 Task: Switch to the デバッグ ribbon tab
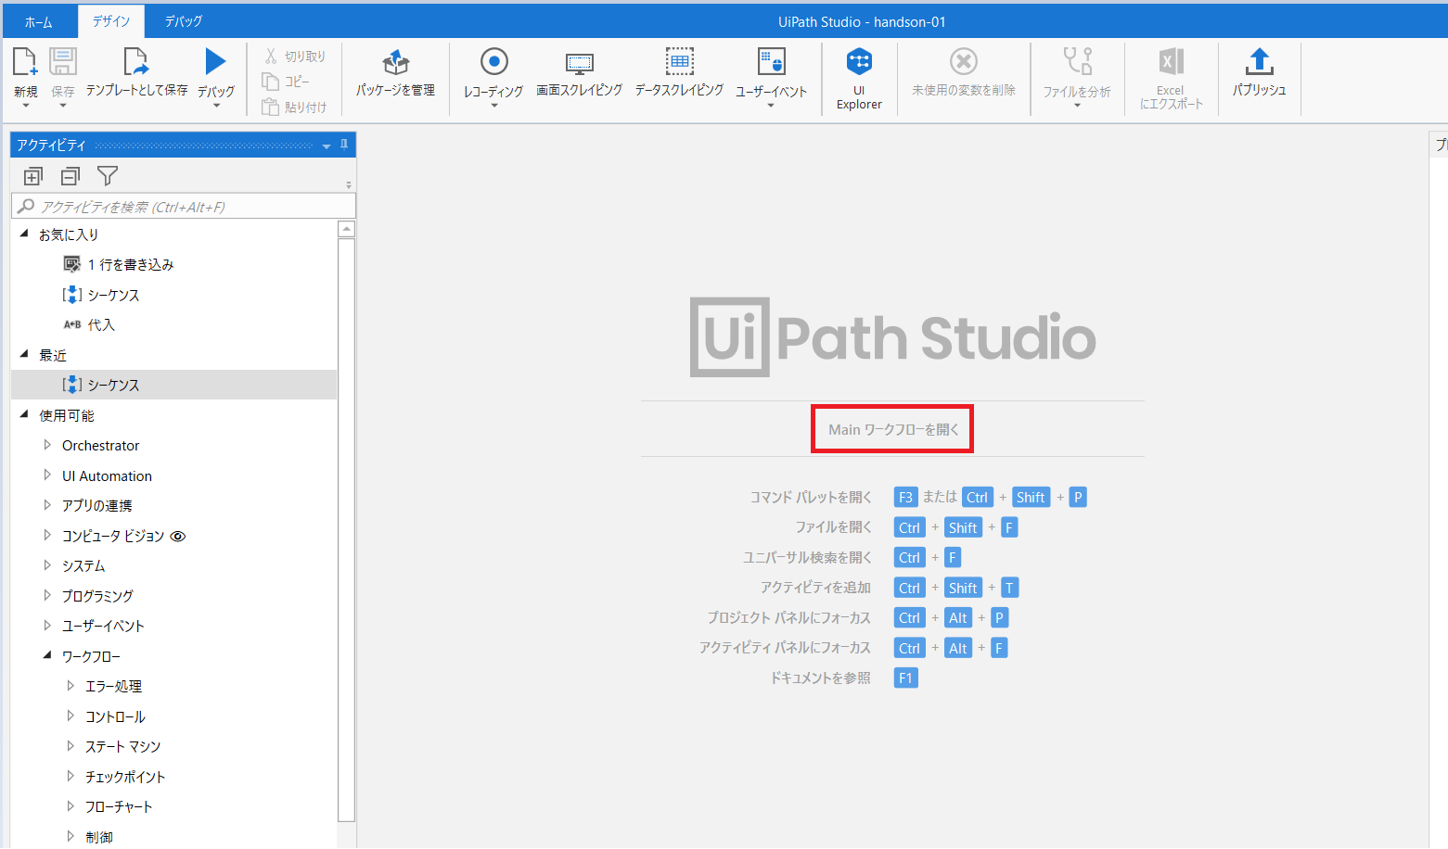(184, 21)
